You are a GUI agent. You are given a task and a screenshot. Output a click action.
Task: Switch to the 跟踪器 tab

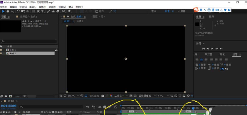click(x=208, y=55)
